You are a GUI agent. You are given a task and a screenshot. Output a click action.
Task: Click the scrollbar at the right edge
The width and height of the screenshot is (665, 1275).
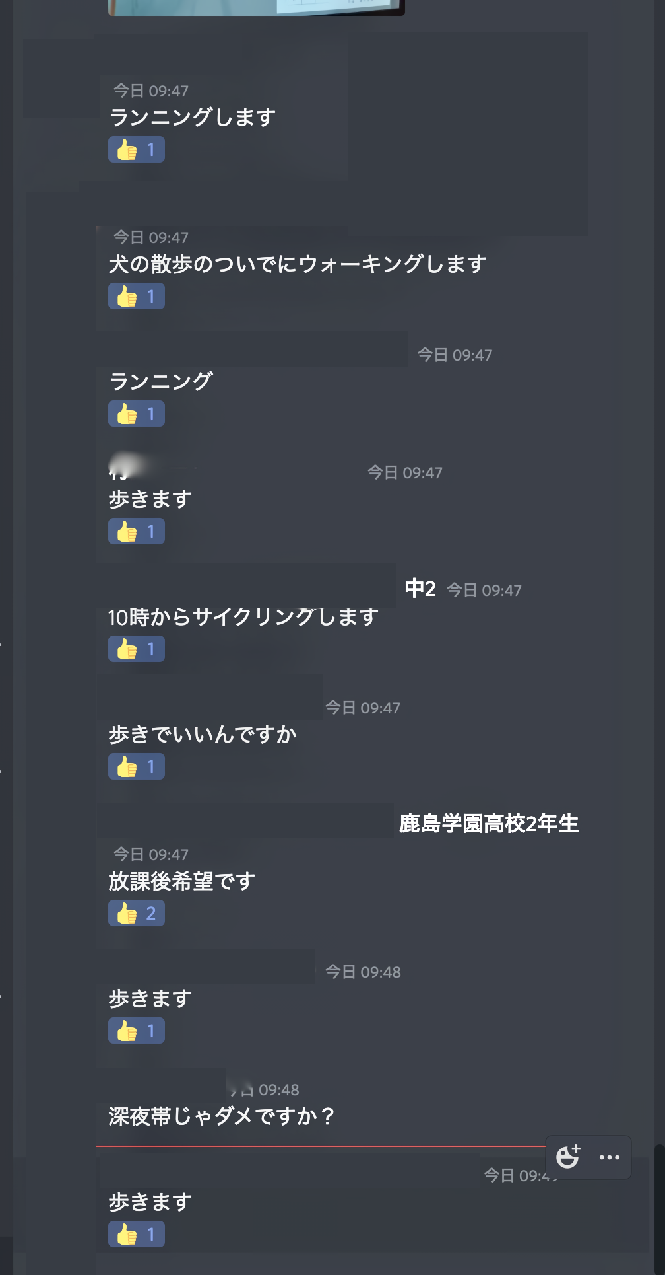click(x=659, y=1202)
